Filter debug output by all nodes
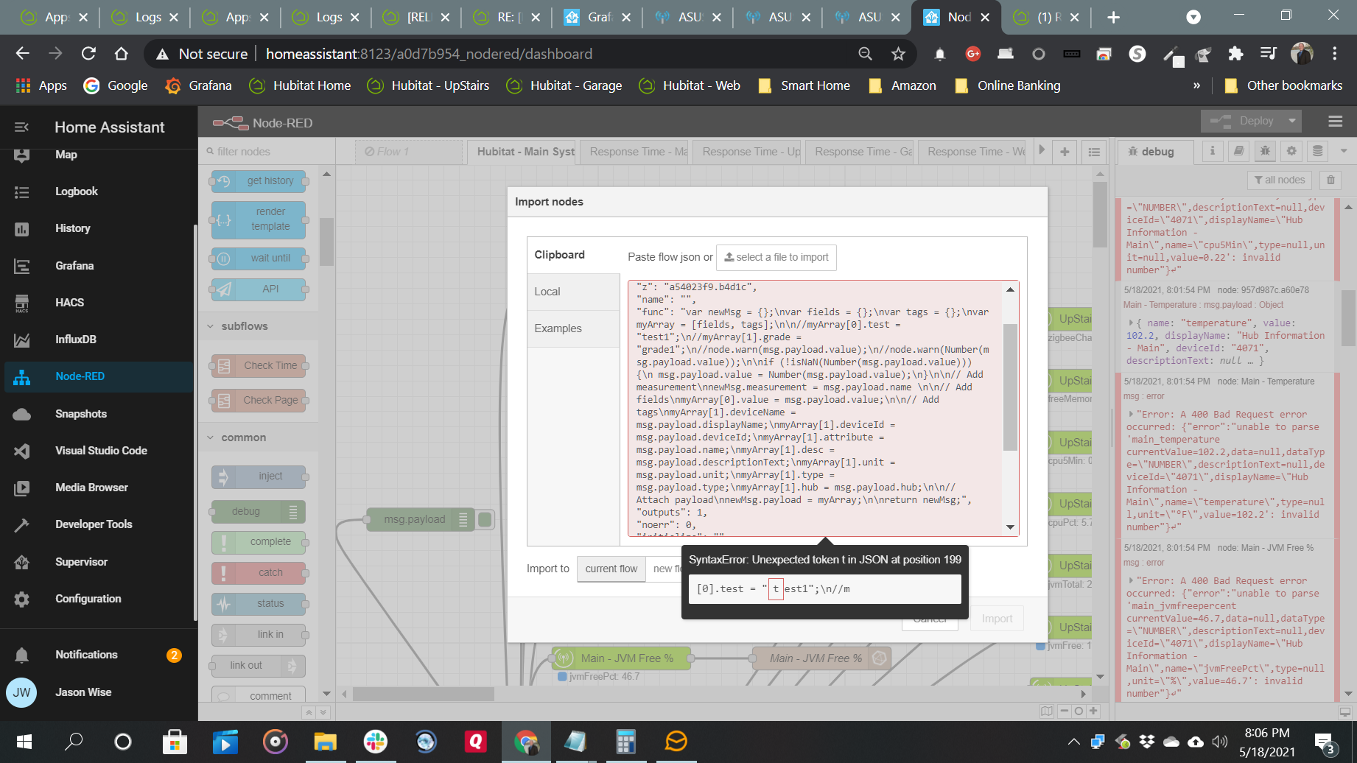 (x=1279, y=180)
